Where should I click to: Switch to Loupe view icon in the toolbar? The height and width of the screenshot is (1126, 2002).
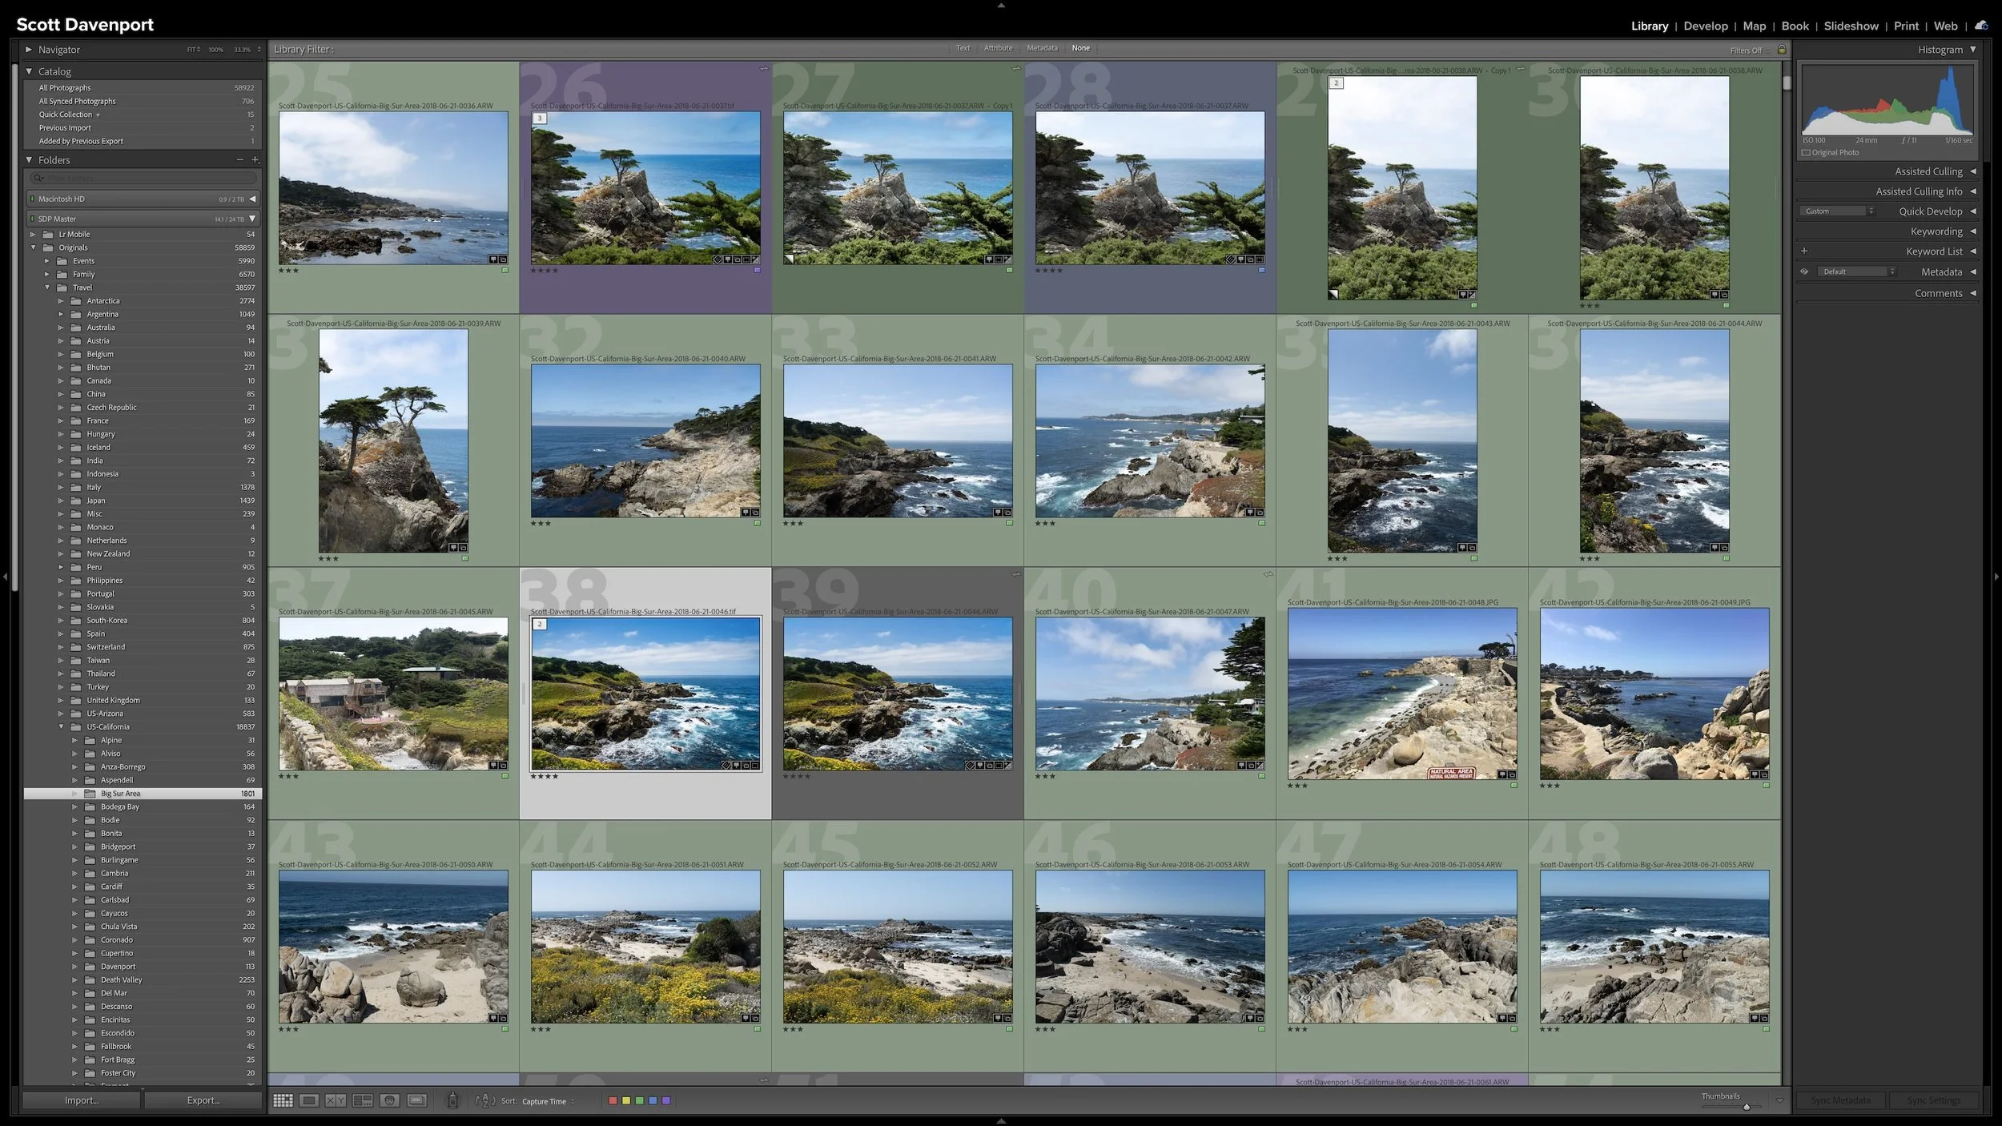tap(309, 1100)
